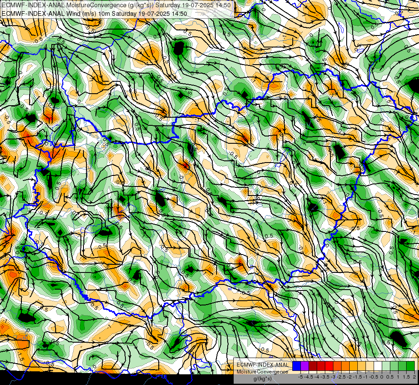419x385 pixels.
Task: Pick the medium green swatch between 1 and 1.5
Action: (x=402, y=366)
